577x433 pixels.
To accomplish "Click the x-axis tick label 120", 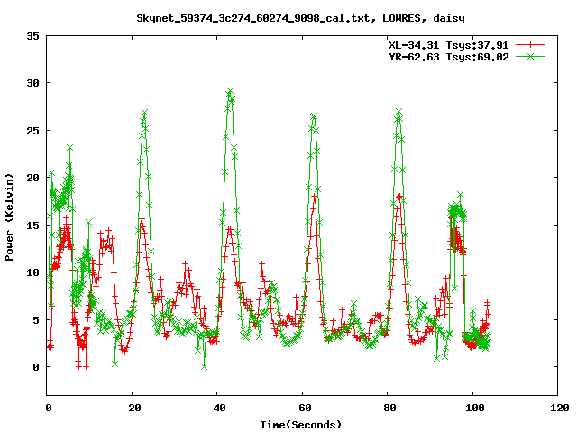I will (560, 408).
